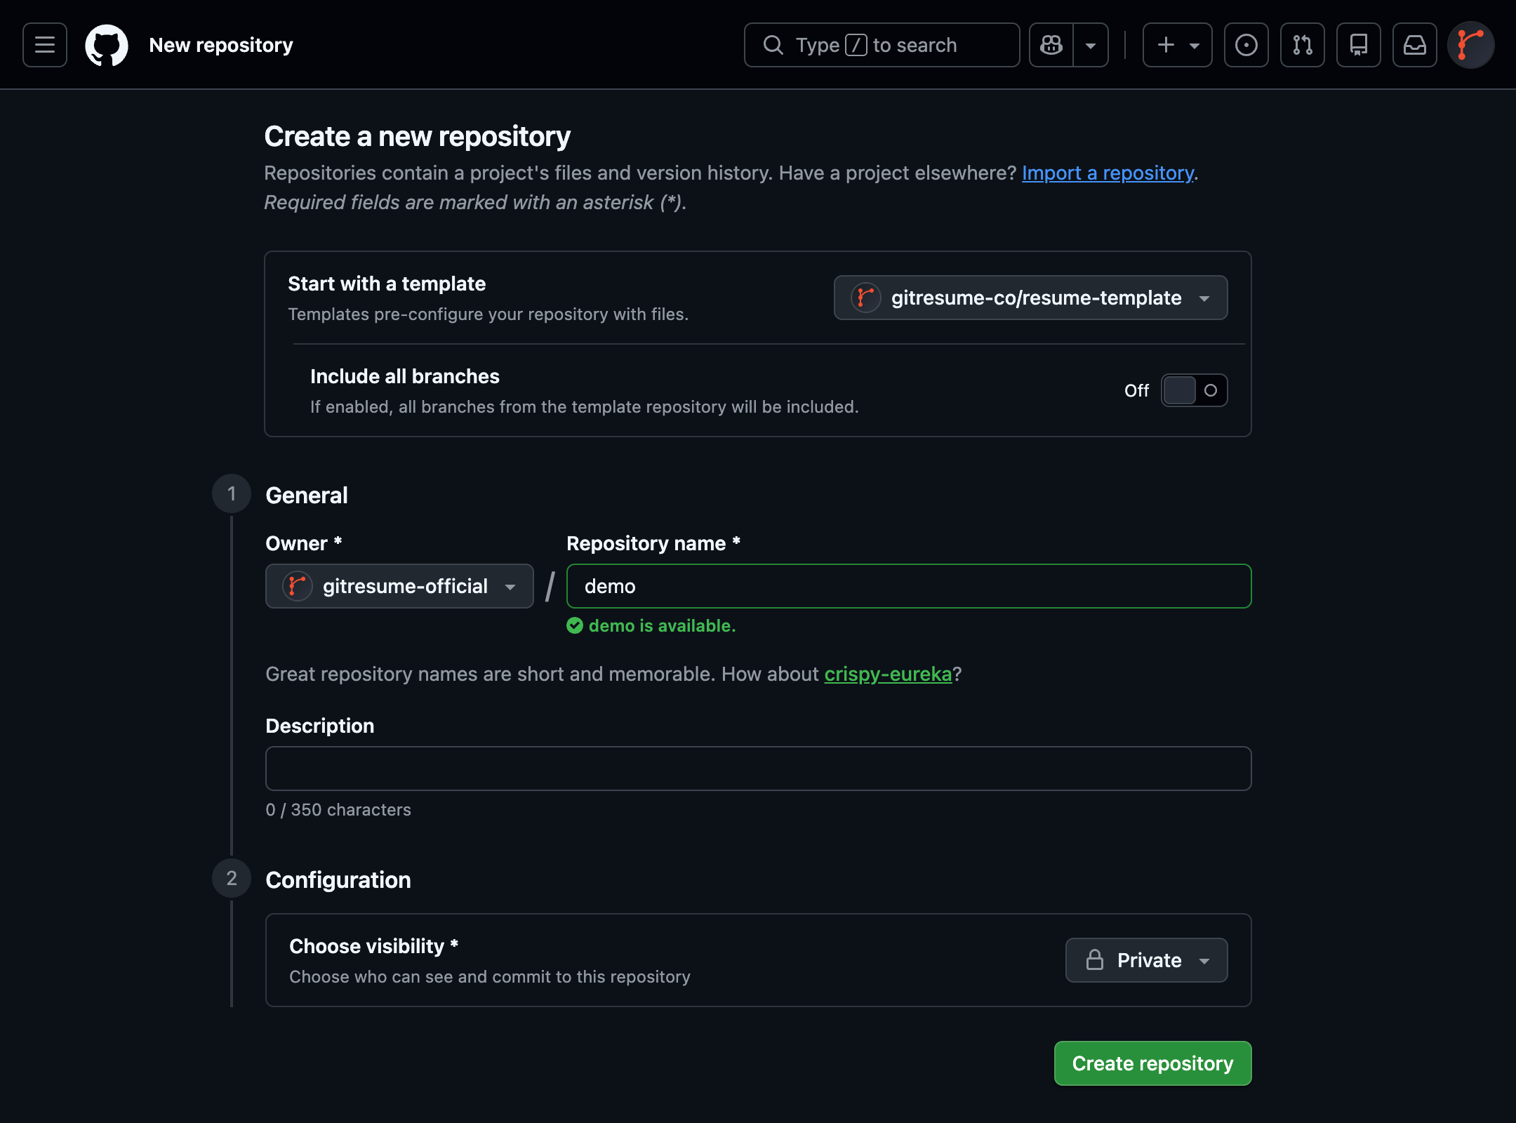Open the resume-template template dropdown

(x=1031, y=298)
